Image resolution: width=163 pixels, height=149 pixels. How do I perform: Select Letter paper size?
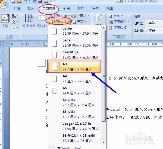tap(75, 31)
